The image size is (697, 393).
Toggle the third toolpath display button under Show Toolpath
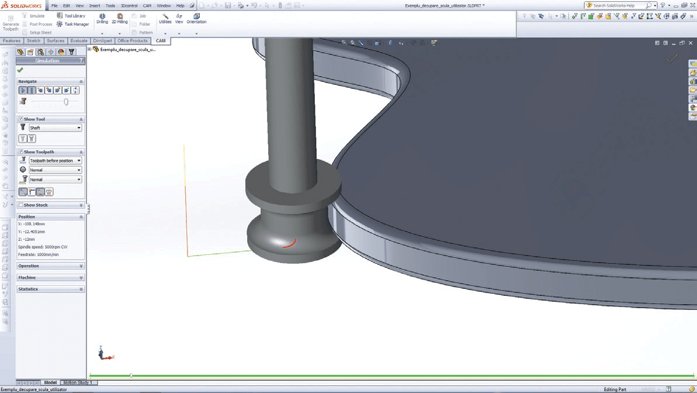coord(40,192)
